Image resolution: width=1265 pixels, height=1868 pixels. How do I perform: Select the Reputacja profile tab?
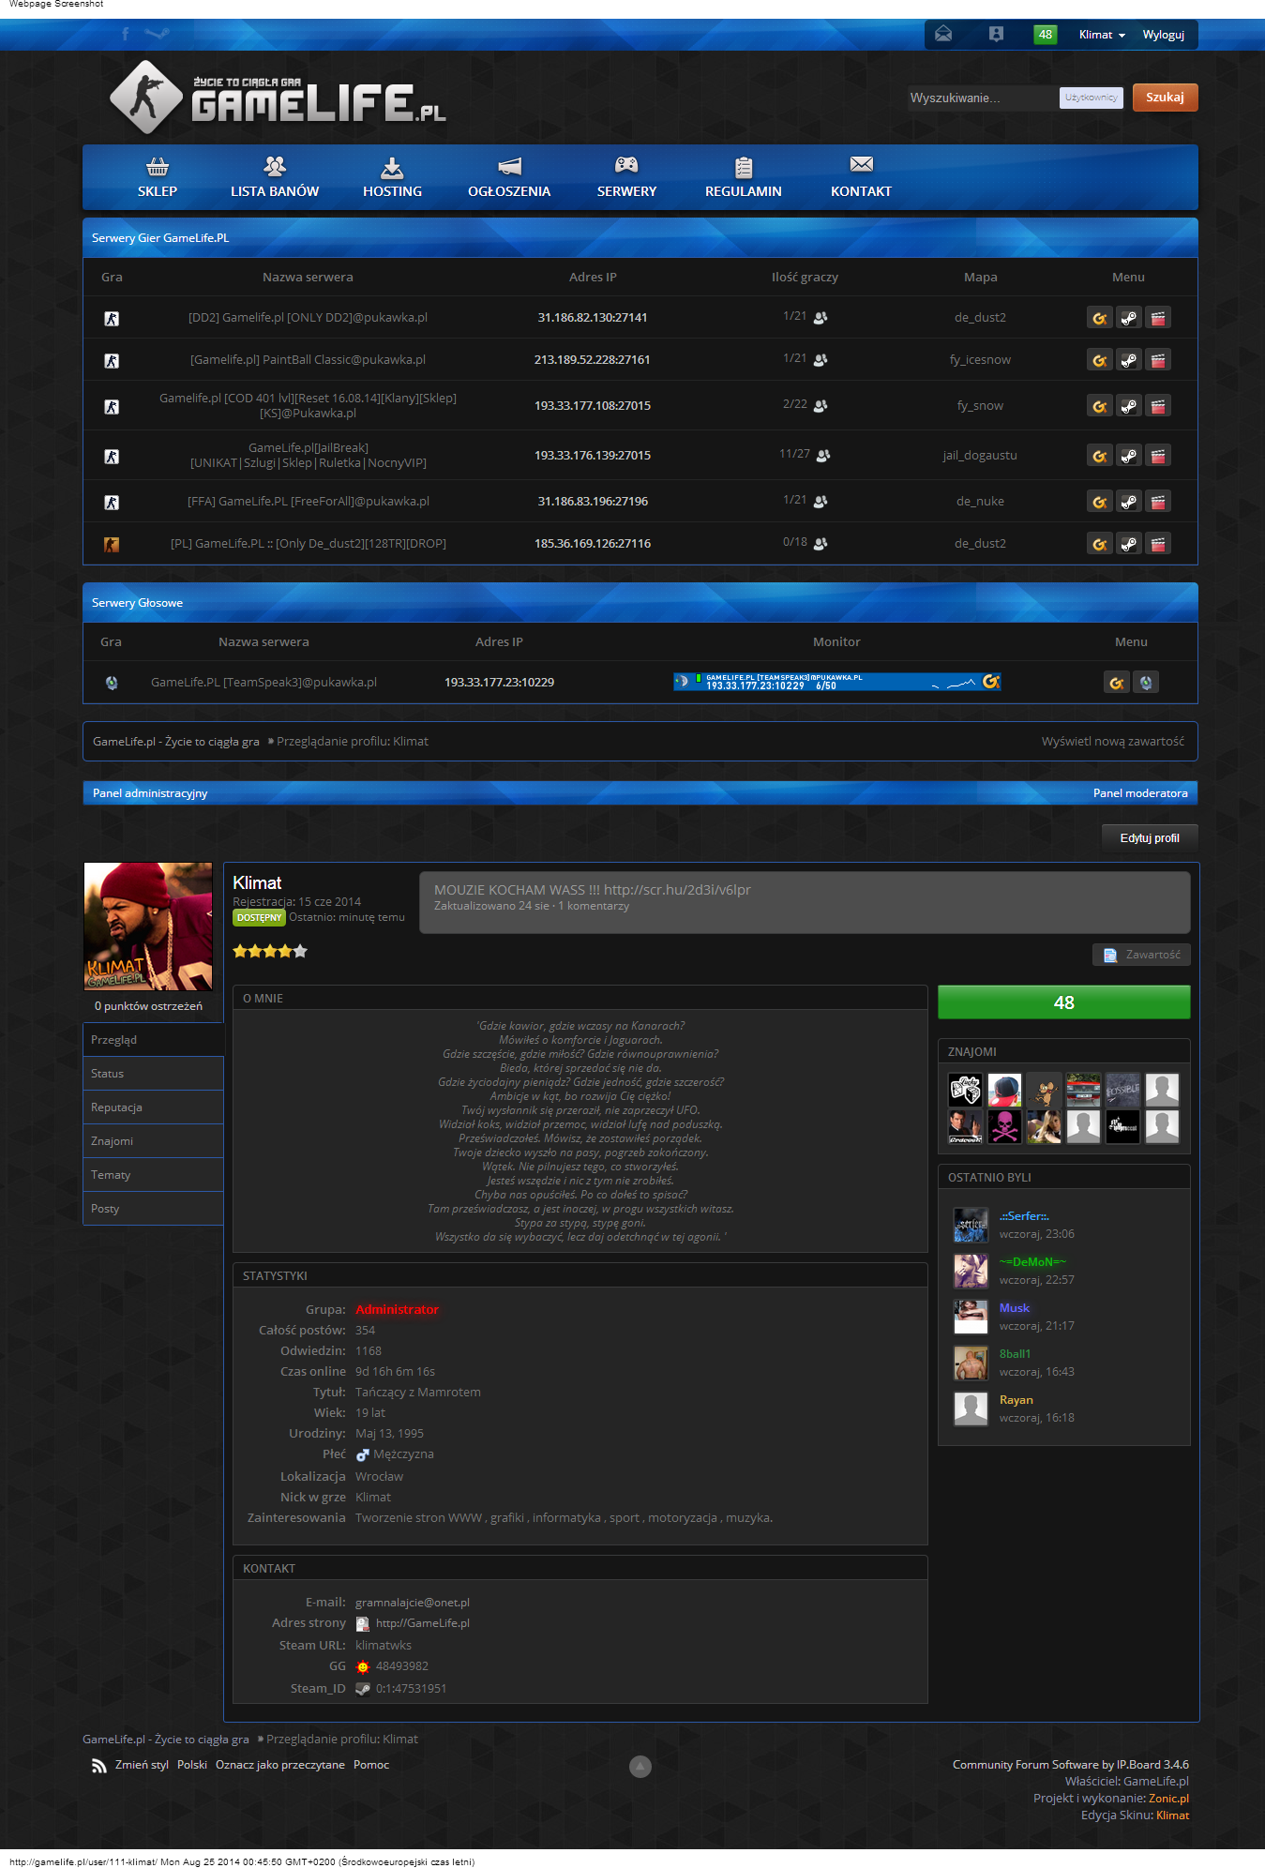pos(153,1107)
